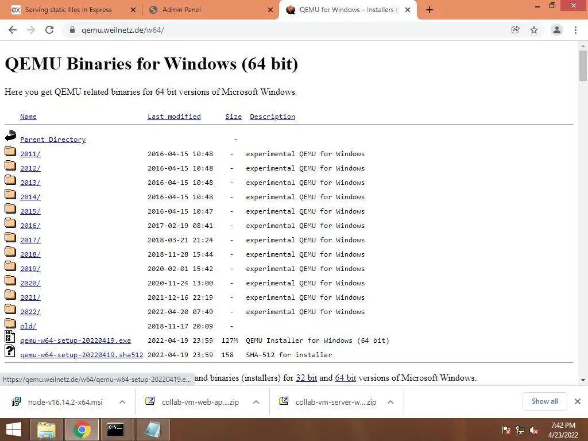Open the 2016/ folder link
This screenshot has width=588, height=441.
(x=30, y=226)
